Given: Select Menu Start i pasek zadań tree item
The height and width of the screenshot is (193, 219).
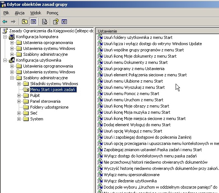Looking at the screenshot, I should (53, 90).
